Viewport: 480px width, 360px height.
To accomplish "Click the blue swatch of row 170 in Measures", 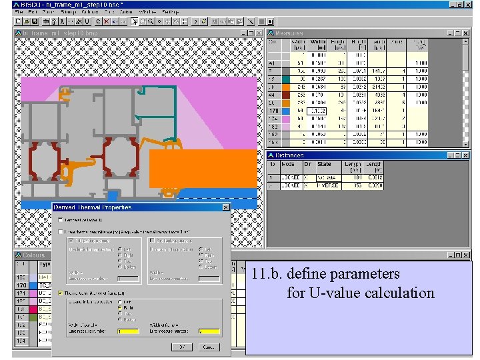I will point(285,111).
